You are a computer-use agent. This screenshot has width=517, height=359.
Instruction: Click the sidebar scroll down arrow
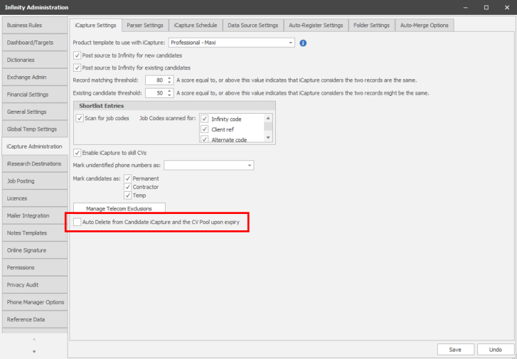[34, 351]
